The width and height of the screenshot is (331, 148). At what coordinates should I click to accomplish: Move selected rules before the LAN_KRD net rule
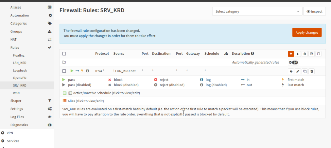(x=291, y=71)
